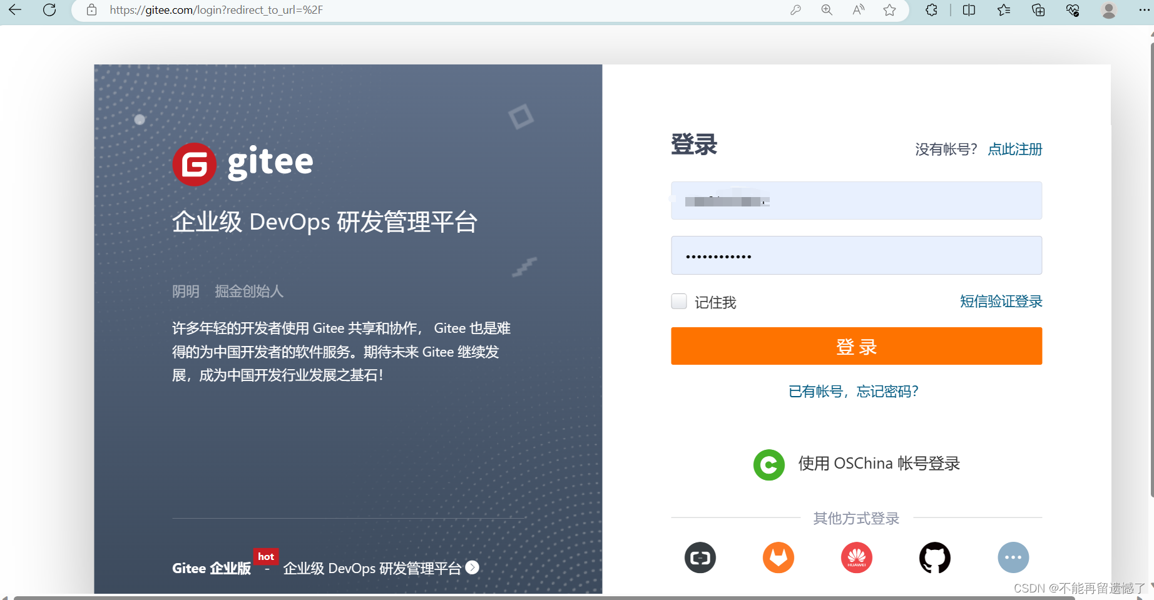Log in with the GitLab fox icon

[779, 557]
